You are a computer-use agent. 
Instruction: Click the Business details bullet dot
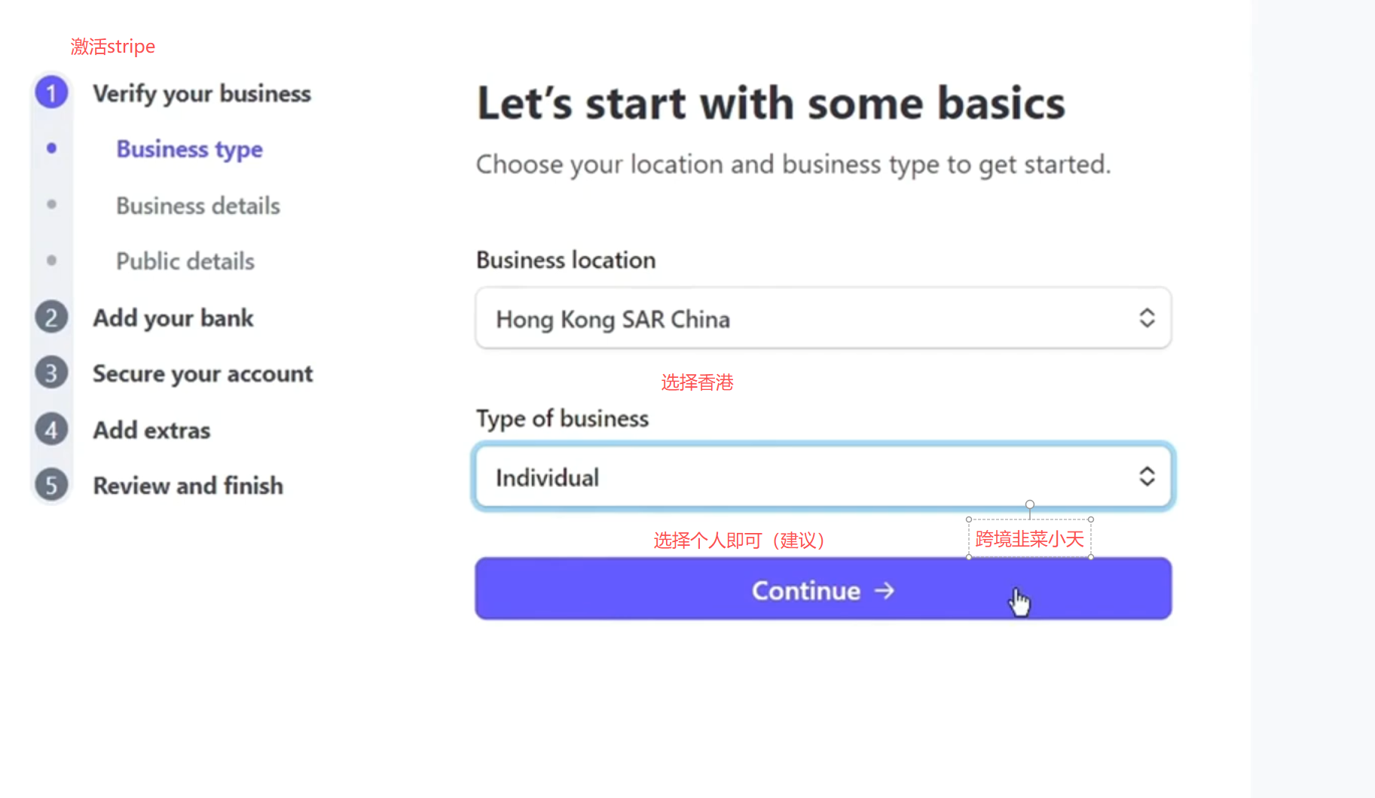click(x=51, y=204)
